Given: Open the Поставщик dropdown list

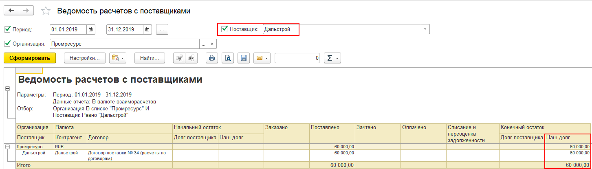Looking at the screenshot, I should coord(425,29).
